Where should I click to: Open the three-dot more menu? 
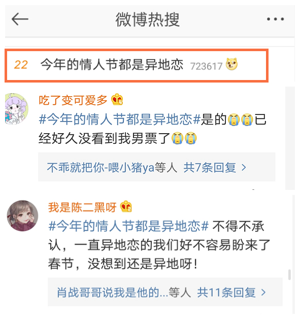click(275, 19)
